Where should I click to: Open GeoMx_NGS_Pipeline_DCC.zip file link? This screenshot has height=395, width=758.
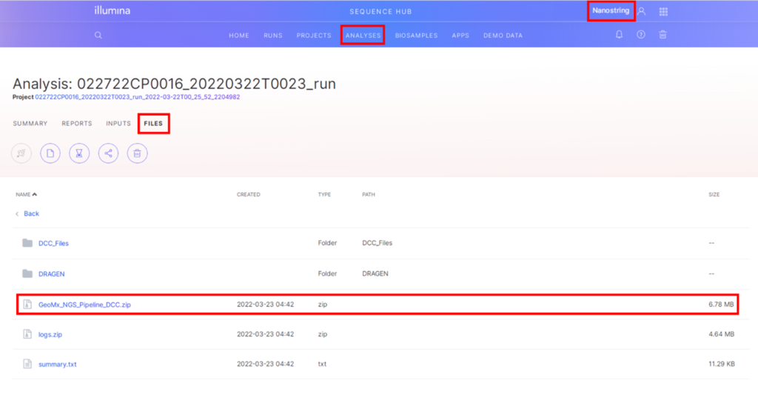(x=84, y=305)
